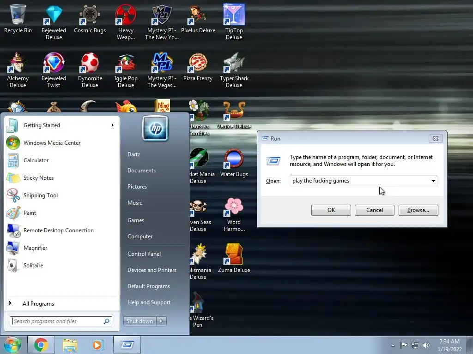Select the Heavy Weapon desktop icon
Image resolution: width=473 pixels, height=354 pixels.
point(126,22)
